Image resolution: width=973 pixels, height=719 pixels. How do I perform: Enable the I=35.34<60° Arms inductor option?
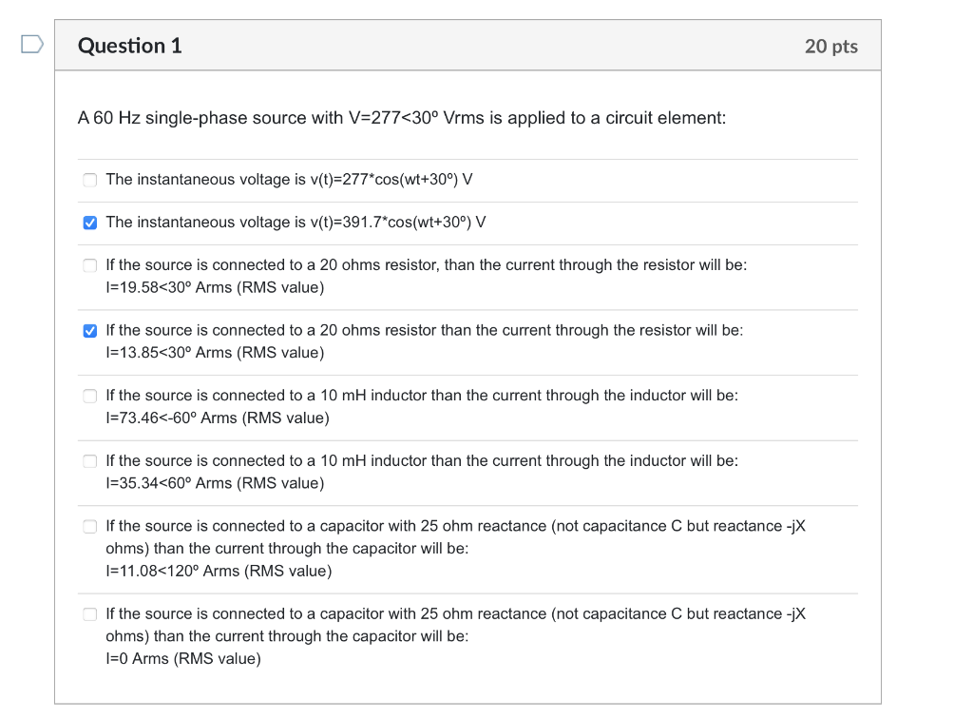click(x=89, y=461)
